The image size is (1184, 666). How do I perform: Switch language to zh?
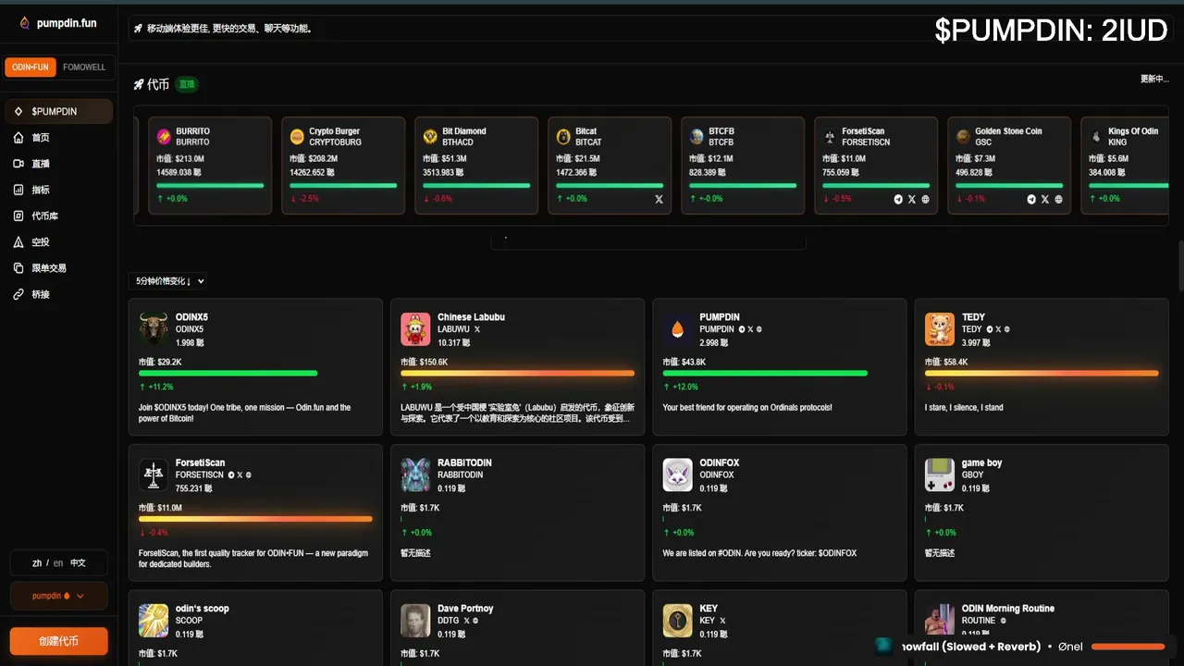click(37, 562)
